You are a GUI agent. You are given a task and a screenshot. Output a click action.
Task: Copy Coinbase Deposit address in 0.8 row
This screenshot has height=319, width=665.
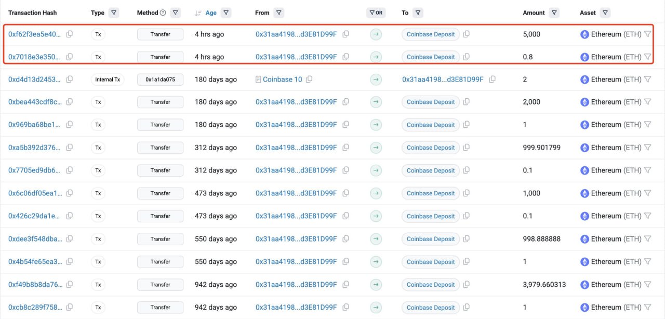point(466,57)
